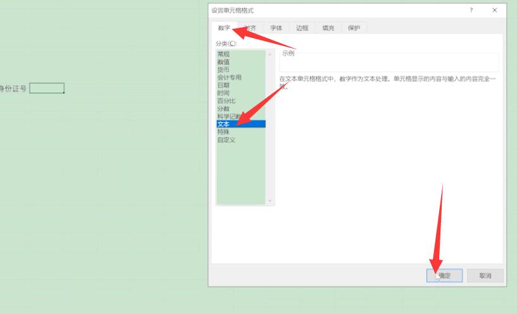The height and width of the screenshot is (314, 517).
Task: Switch to the 数字 tab
Action: pyautogui.click(x=224, y=28)
